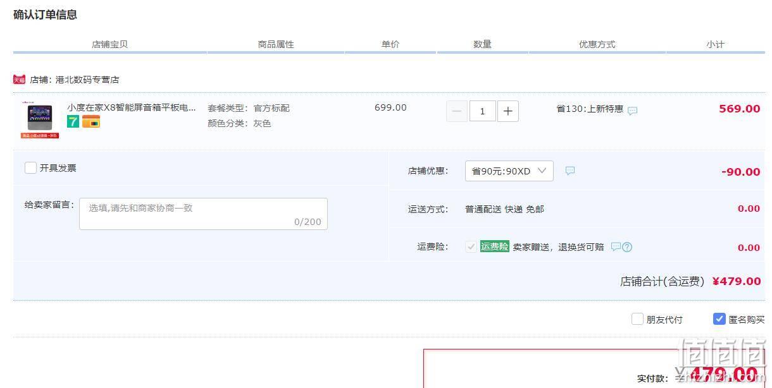The width and height of the screenshot is (772, 388).
Task: Open the 港北数码专营店 store link
Action: (x=87, y=80)
